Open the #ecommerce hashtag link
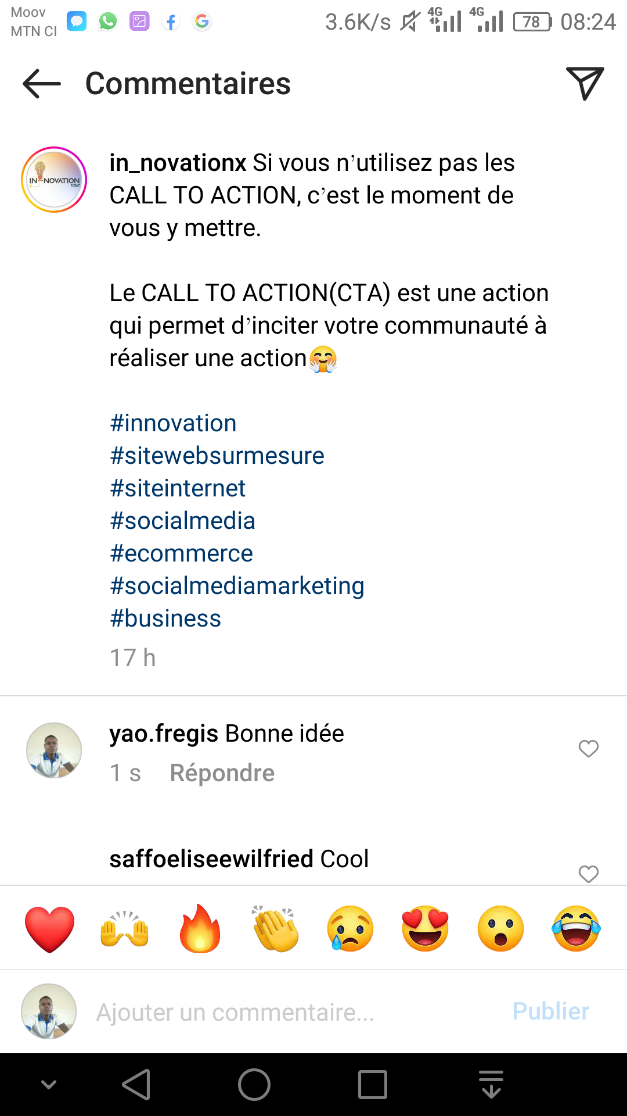The height and width of the screenshot is (1116, 627). [181, 553]
